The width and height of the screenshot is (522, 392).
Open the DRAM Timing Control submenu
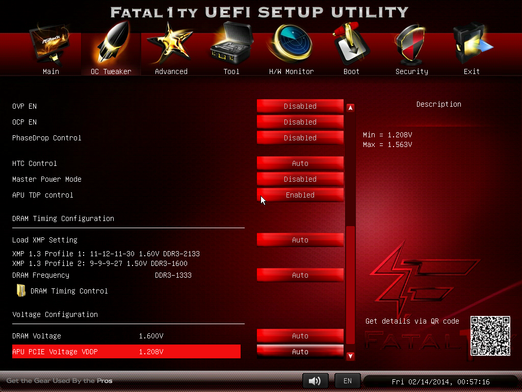pos(69,291)
